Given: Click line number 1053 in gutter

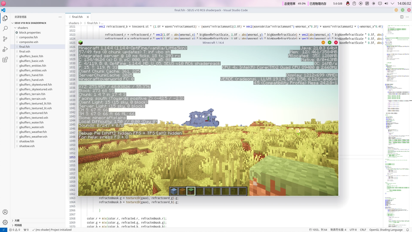Looking at the screenshot, I should pos(72,157).
